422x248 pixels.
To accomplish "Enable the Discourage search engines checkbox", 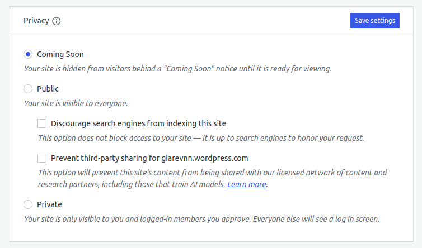I will [42, 123].
